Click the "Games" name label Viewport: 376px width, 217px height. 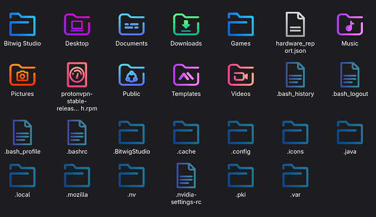(240, 44)
